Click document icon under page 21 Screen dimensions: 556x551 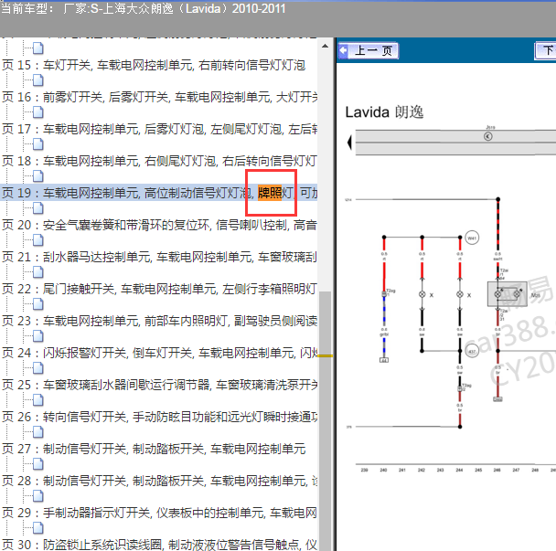point(37,272)
